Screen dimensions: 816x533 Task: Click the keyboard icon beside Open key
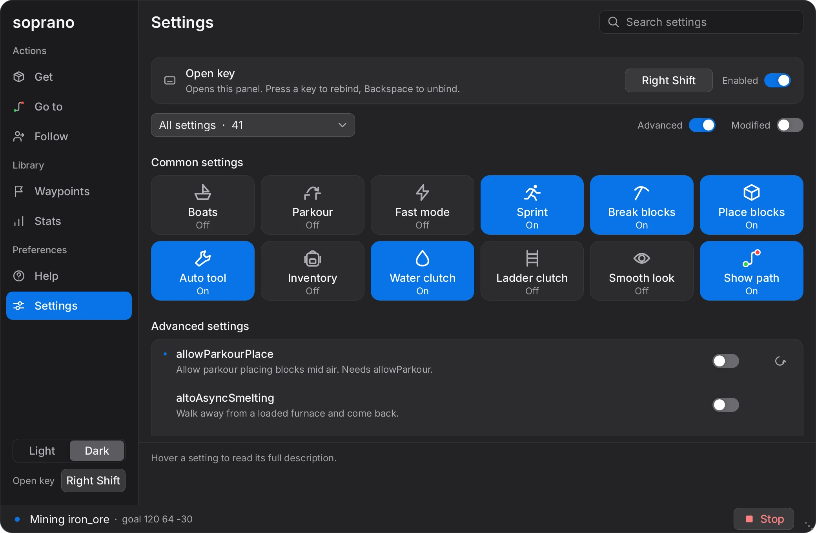coord(169,80)
